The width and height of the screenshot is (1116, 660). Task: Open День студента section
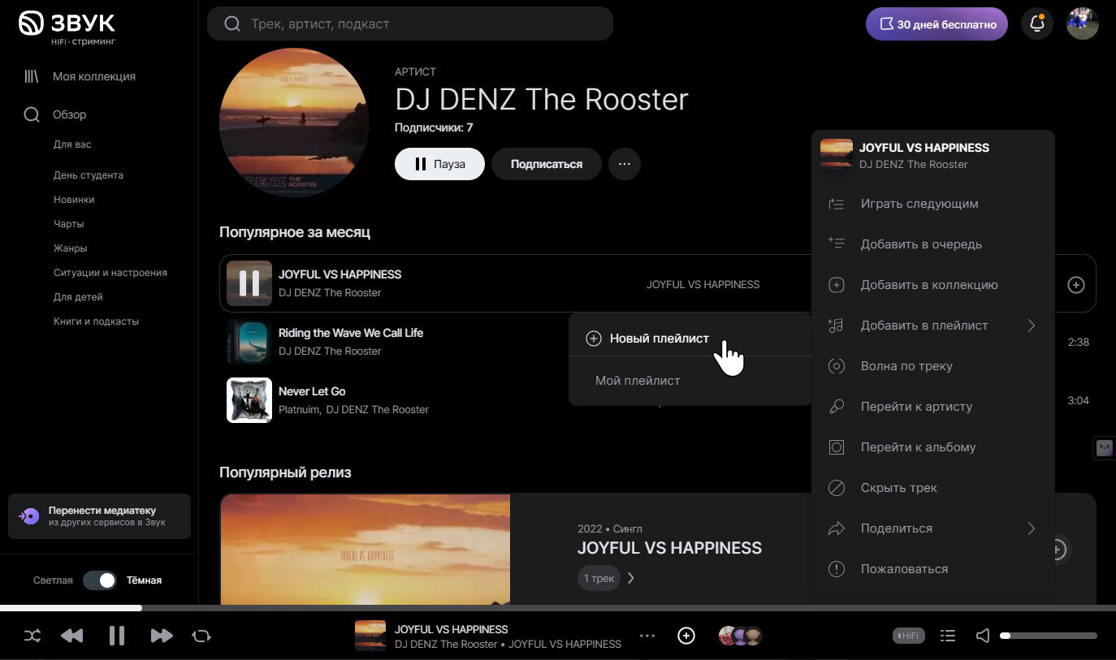pyautogui.click(x=89, y=175)
